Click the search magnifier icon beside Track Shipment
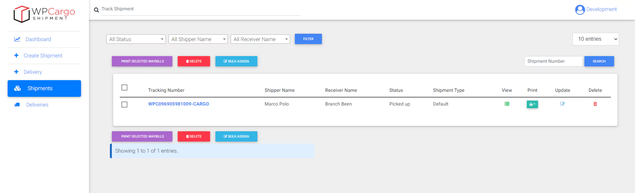Screen dimensions: 635x193 pos(96,10)
